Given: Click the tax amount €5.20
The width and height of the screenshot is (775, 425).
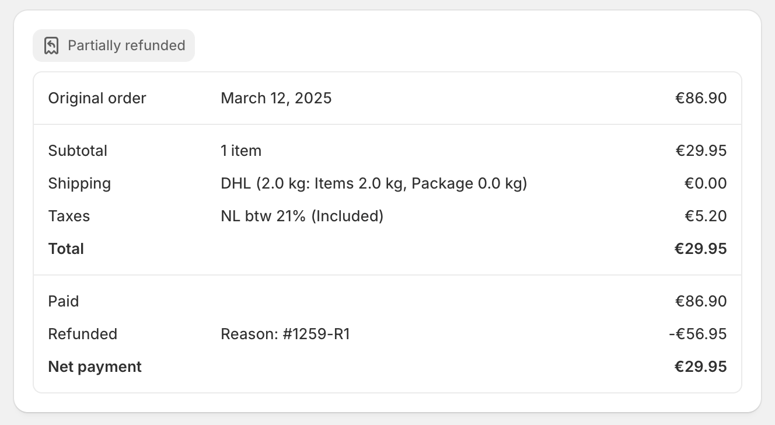Looking at the screenshot, I should pyautogui.click(x=706, y=216).
